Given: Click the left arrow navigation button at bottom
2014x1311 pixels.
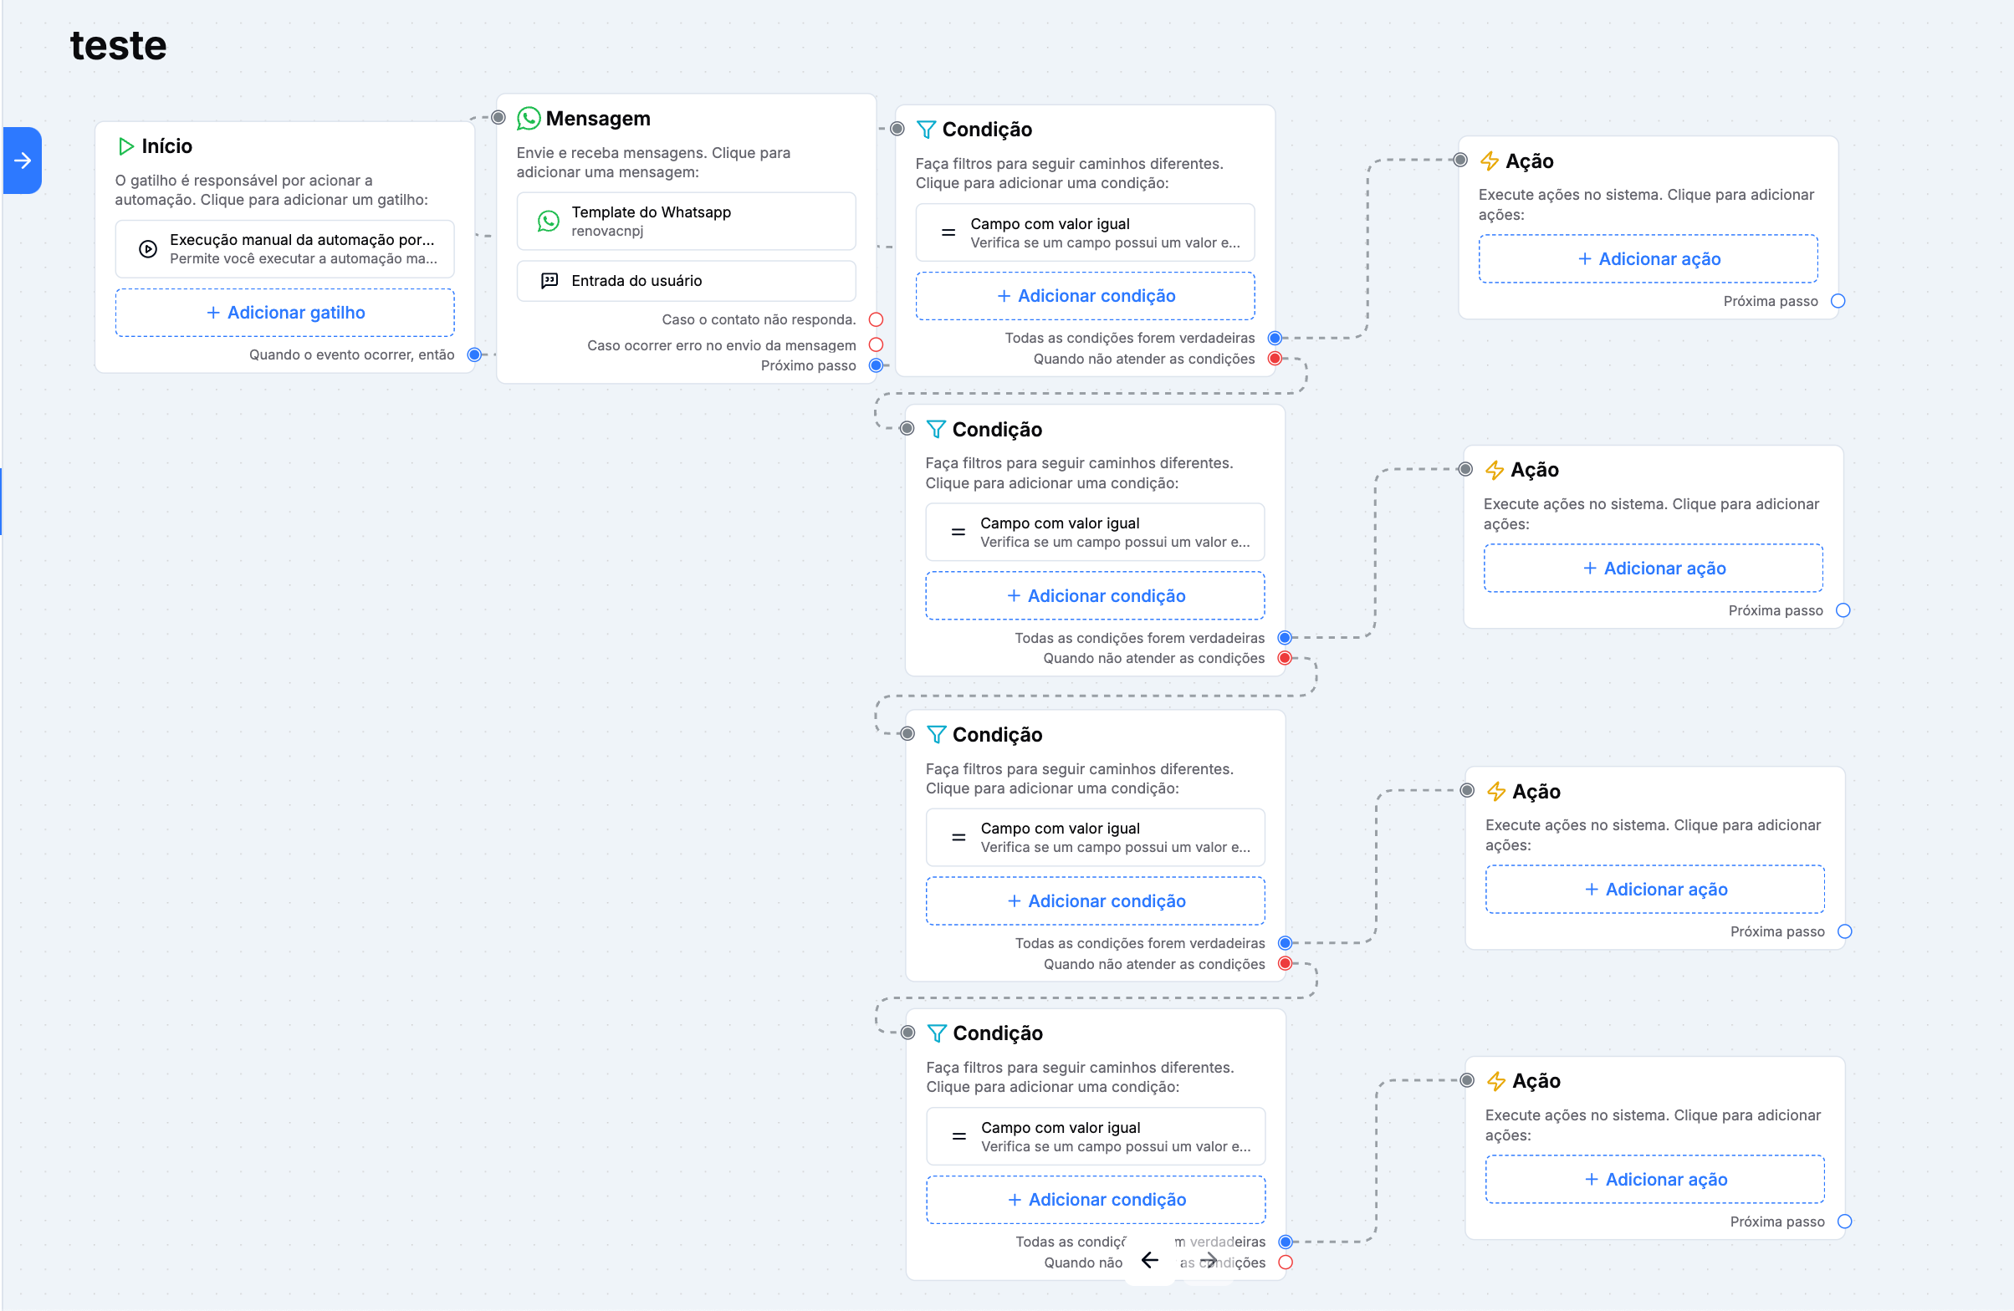Looking at the screenshot, I should click(1149, 1260).
